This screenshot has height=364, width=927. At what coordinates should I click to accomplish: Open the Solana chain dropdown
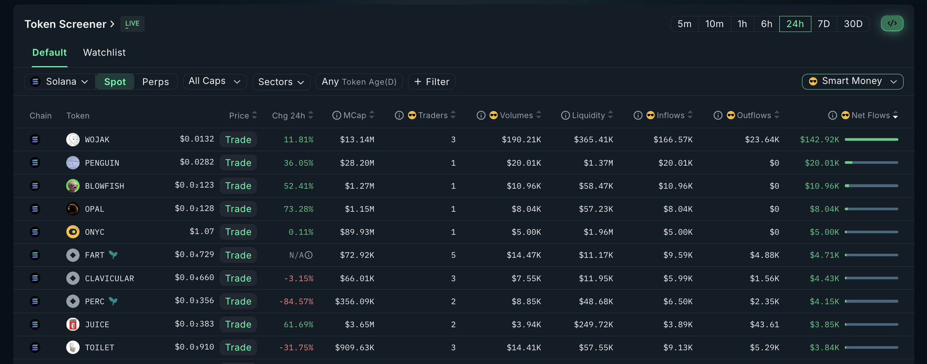pyautogui.click(x=59, y=82)
